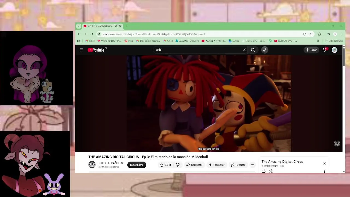Start voice search with the microphone
The image size is (350, 197).
pyautogui.click(x=265, y=50)
